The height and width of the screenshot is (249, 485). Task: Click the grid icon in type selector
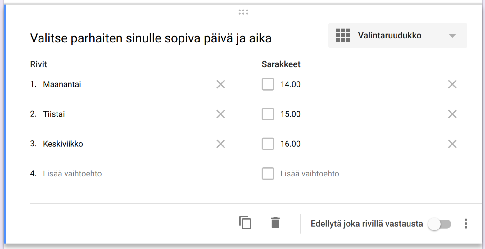pos(343,35)
